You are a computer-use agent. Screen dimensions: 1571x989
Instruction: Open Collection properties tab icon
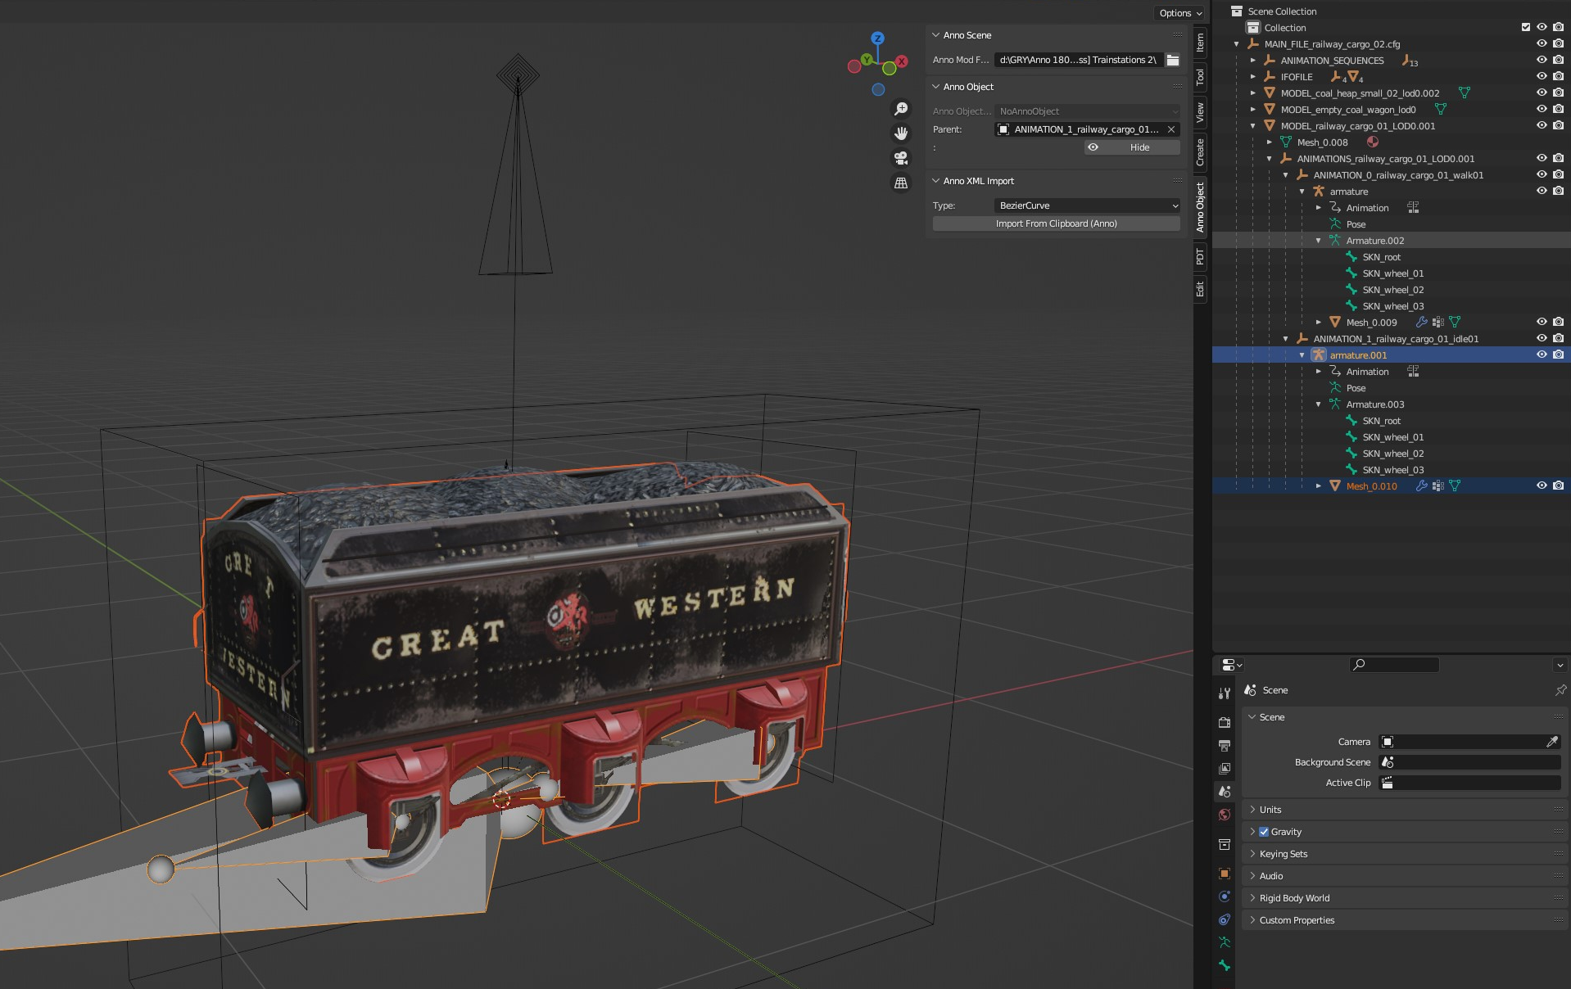1225,844
